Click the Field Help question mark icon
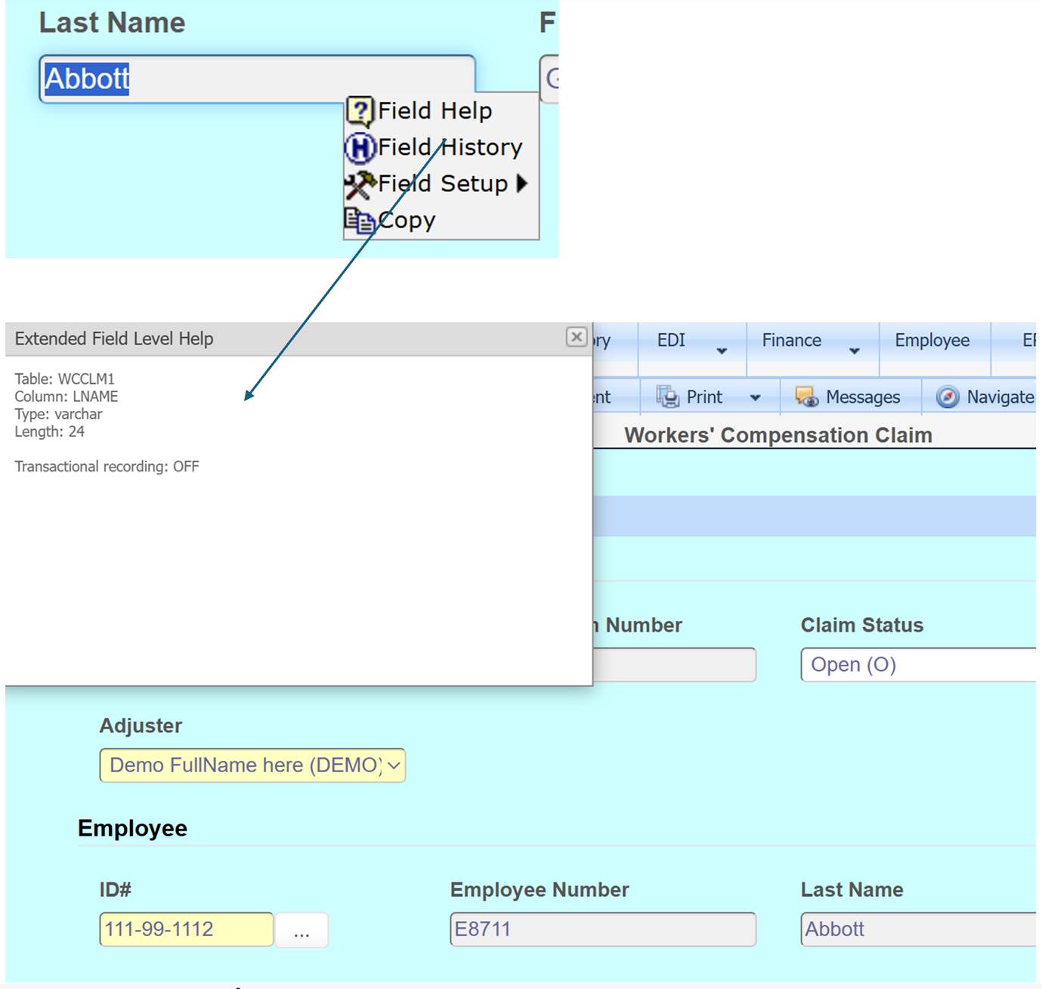This screenshot has height=989, width=1042. (360, 111)
